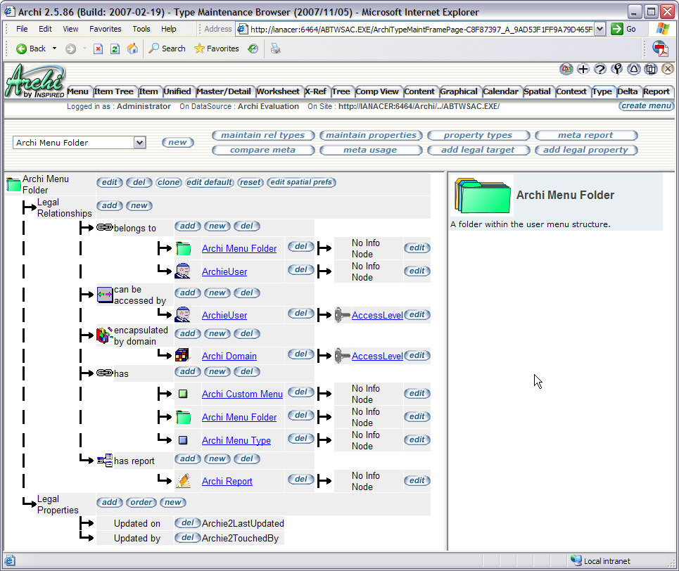Click the Archi question mark help icon
The image size is (679, 571).
[599, 69]
